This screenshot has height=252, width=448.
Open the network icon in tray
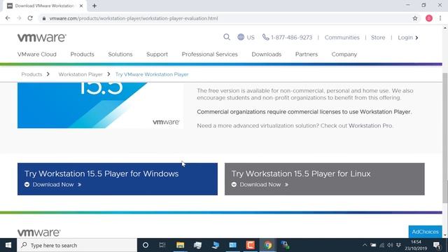[381, 245]
